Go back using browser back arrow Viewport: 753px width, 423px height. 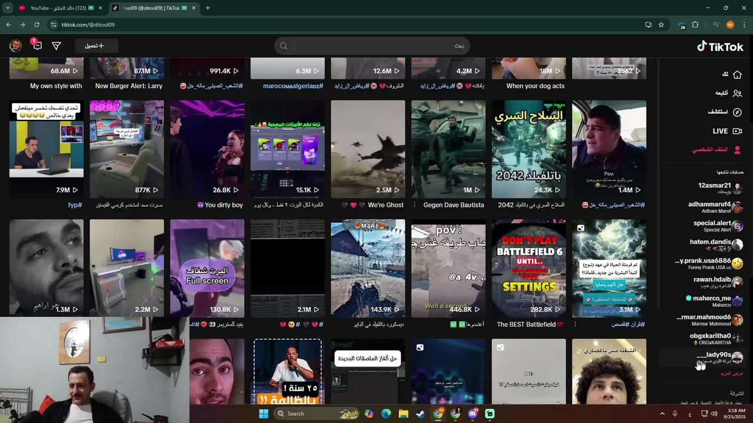(x=8, y=25)
